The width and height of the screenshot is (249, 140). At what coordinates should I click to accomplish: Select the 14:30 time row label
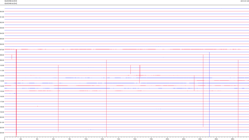(2, 86)
